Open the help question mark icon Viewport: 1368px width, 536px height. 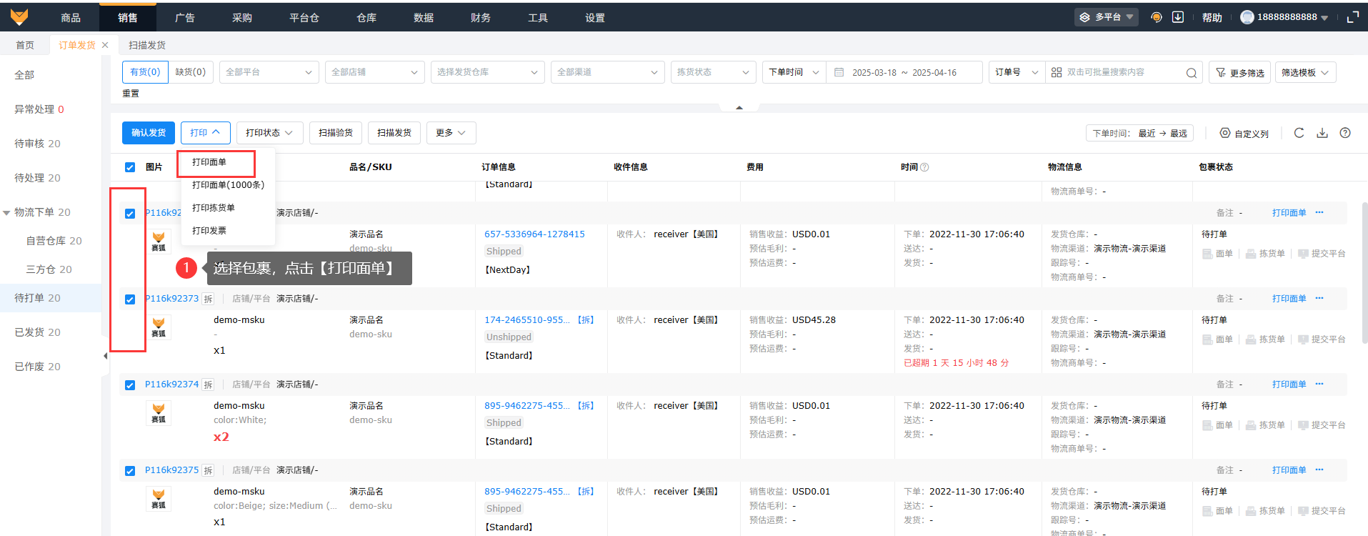click(1345, 133)
